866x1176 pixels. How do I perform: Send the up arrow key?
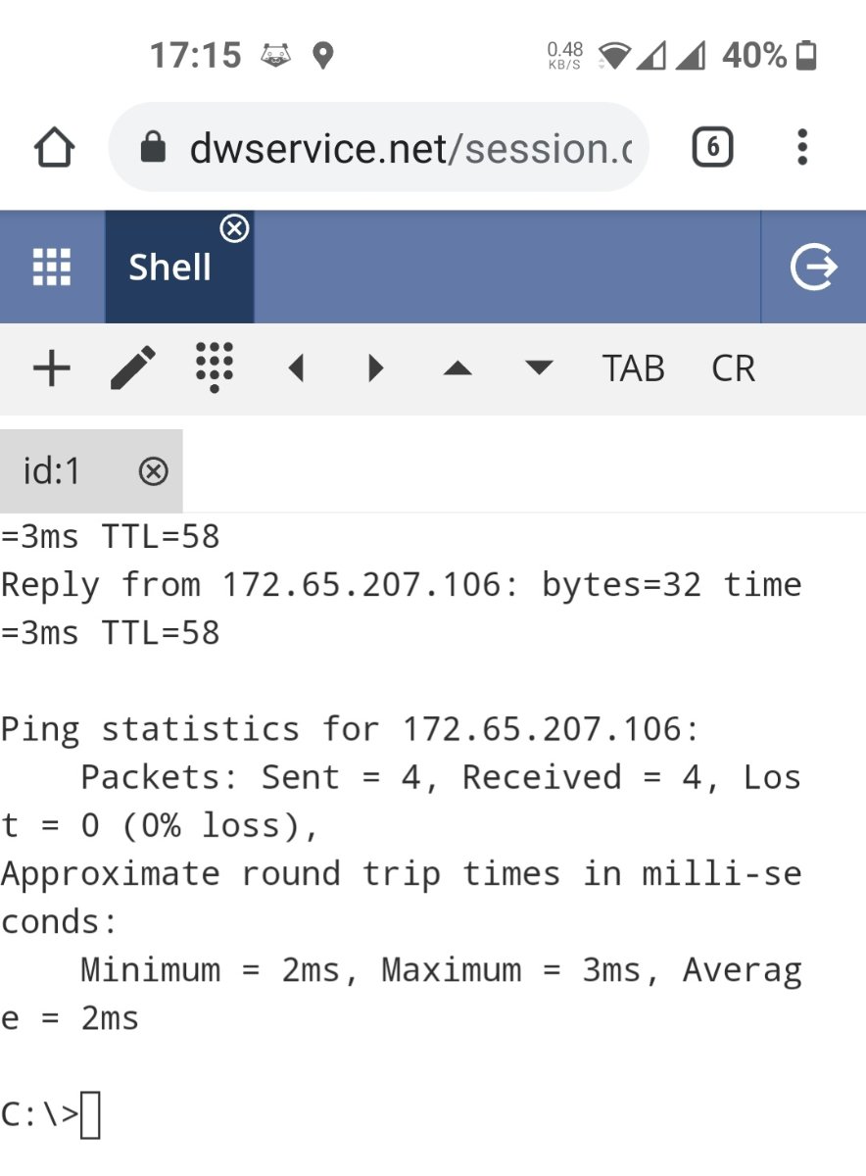click(x=457, y=368)
